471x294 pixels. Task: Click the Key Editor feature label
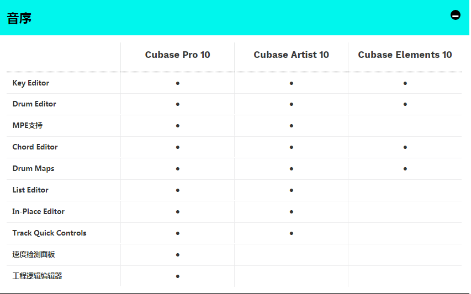pos(30,83)
